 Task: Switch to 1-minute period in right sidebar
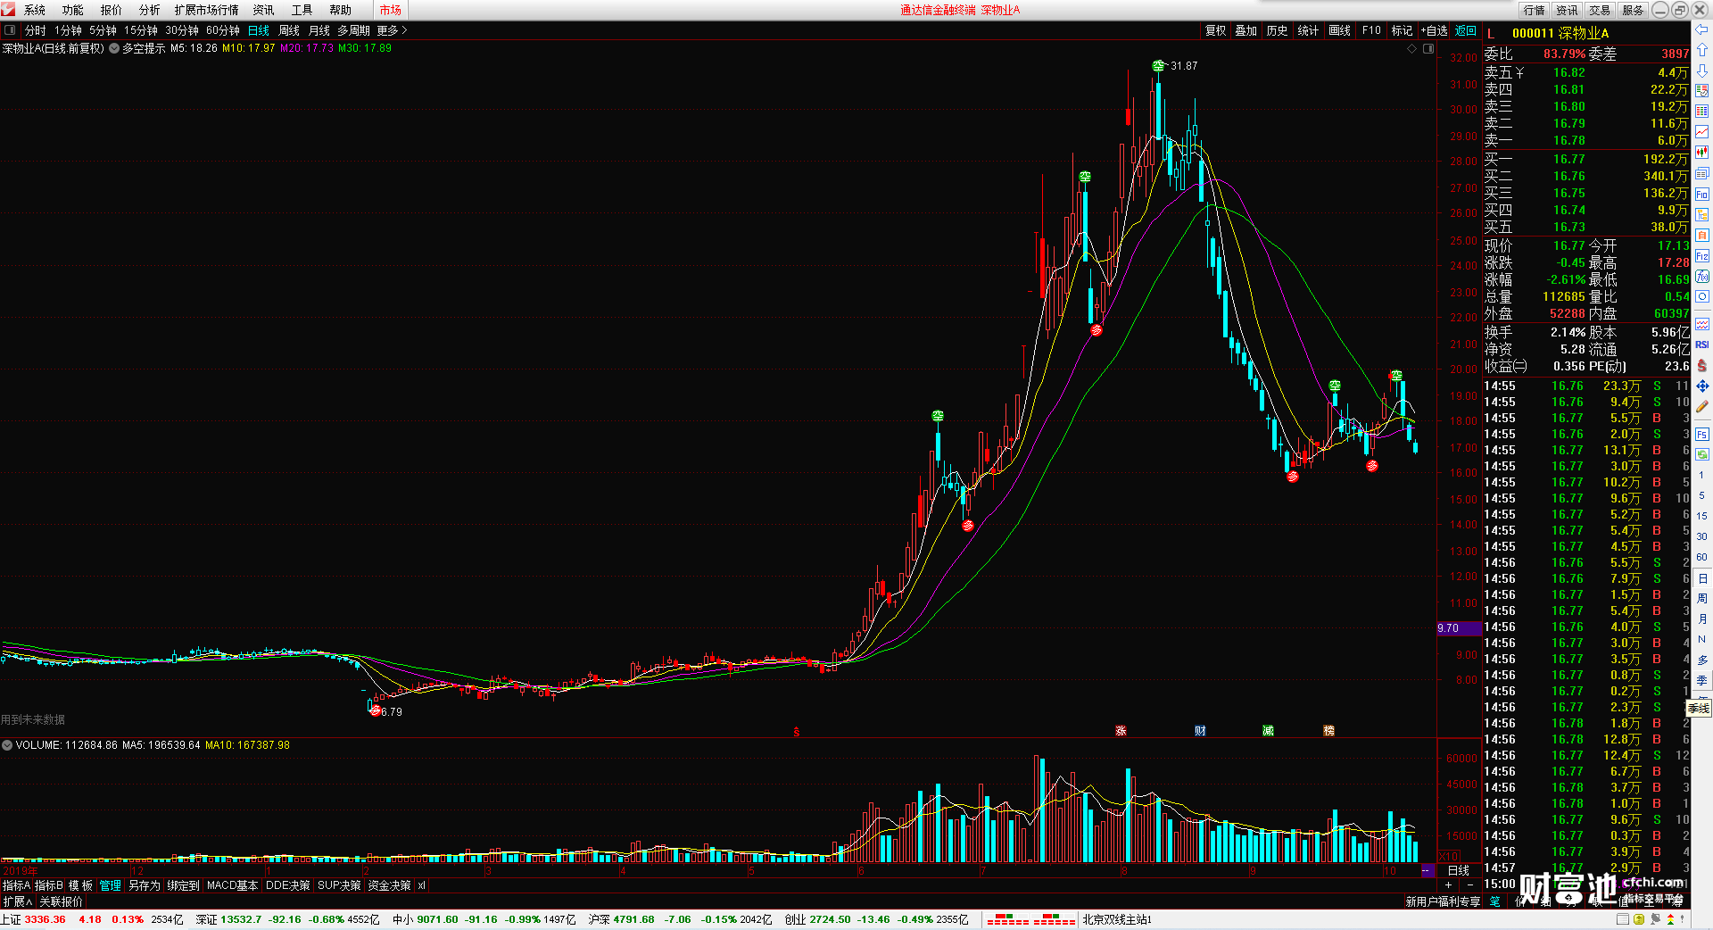click(1701, 475)
